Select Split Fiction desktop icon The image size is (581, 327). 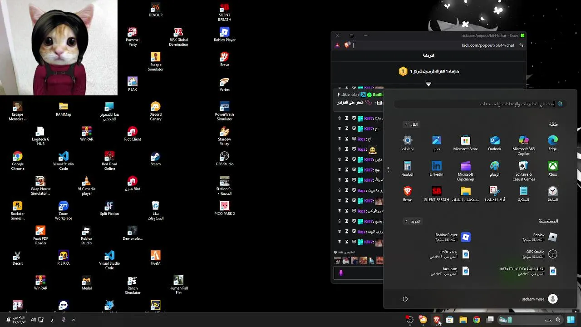pos(109,208)
